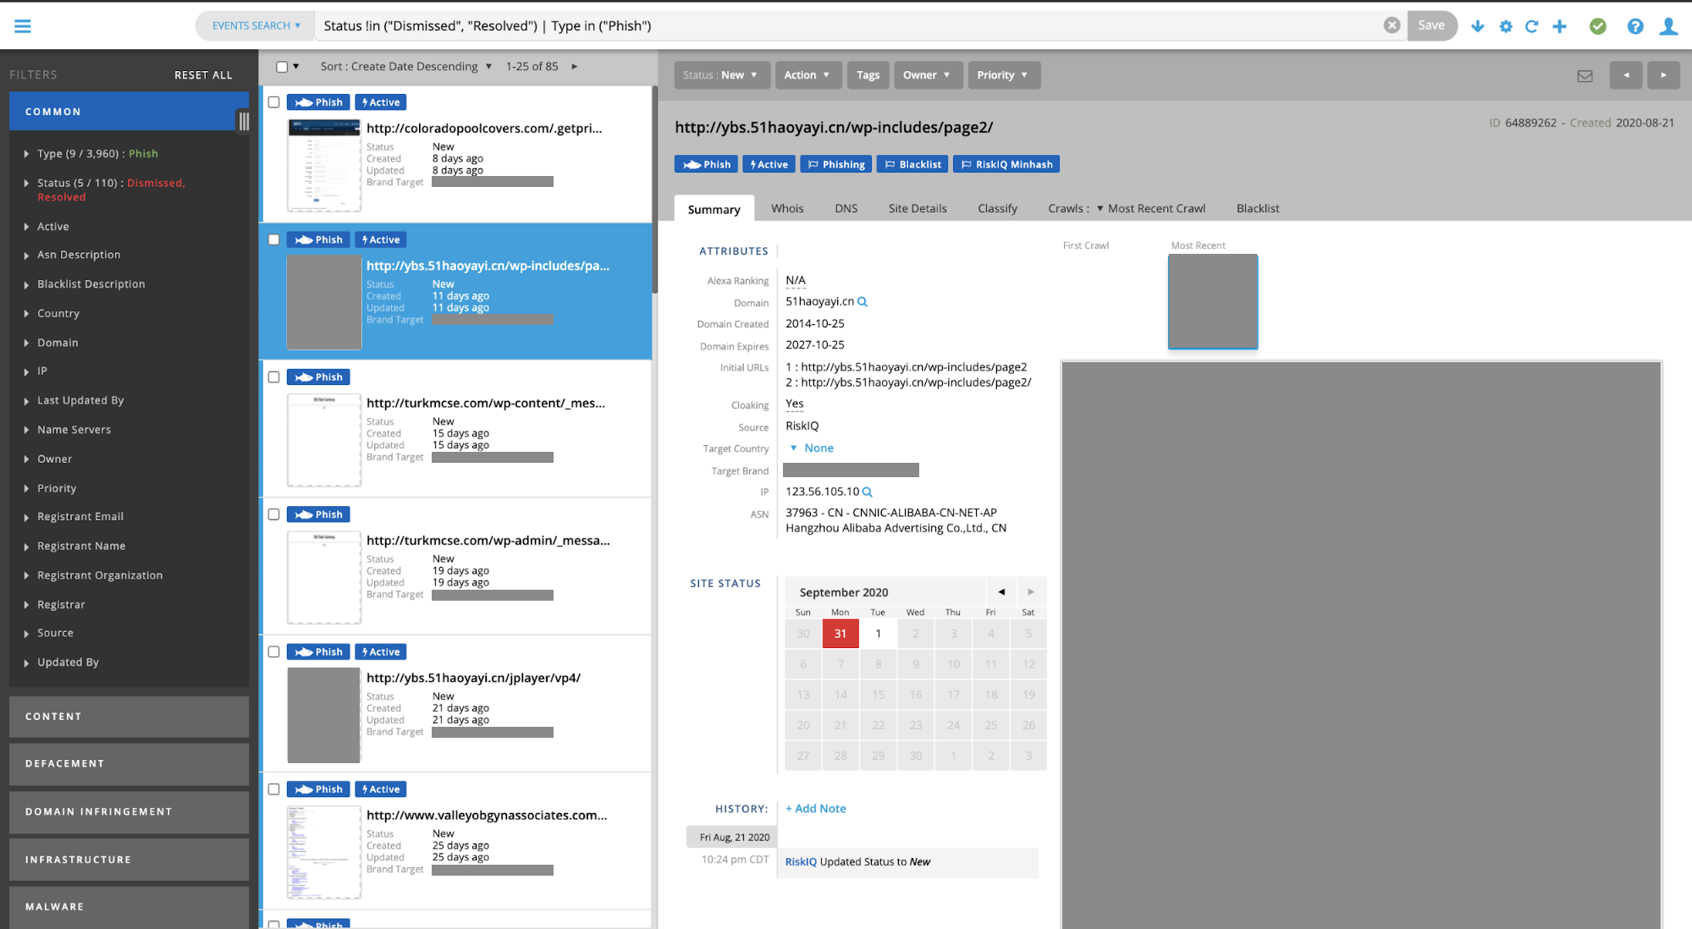Select calendar day 1 in September 2020
Viewport: 1692px width, 929px height.
[x=879, y=634]
